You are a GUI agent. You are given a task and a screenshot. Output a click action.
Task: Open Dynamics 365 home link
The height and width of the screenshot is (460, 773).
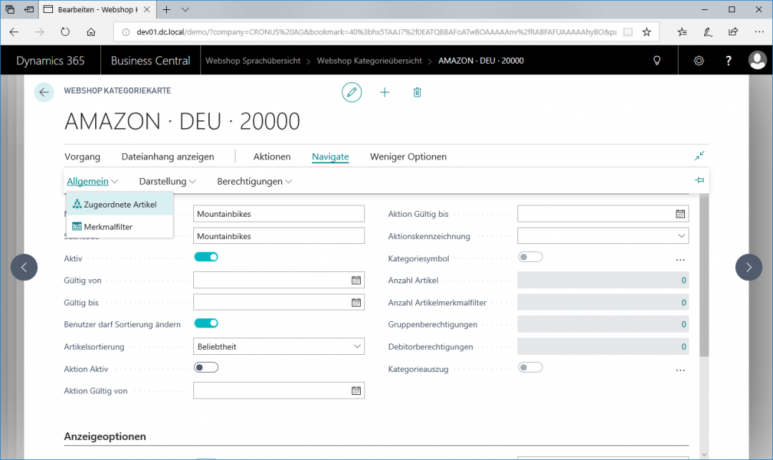(x=50, y=61)
